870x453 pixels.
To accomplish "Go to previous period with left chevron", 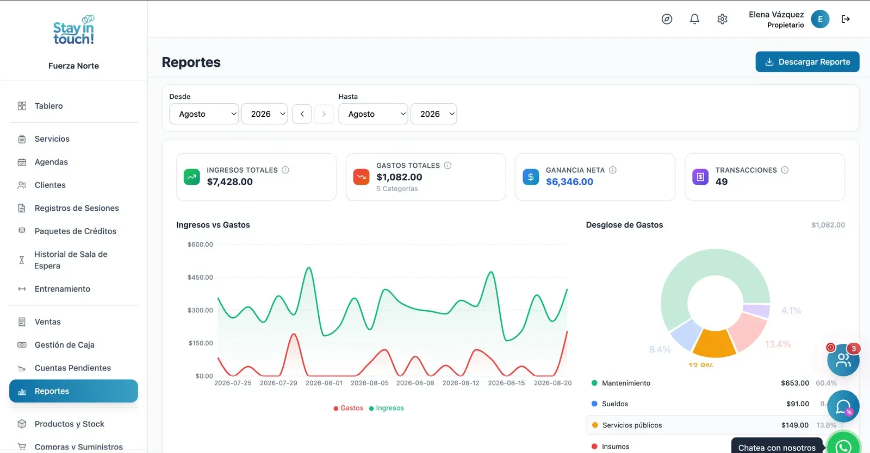I will 302,114.
